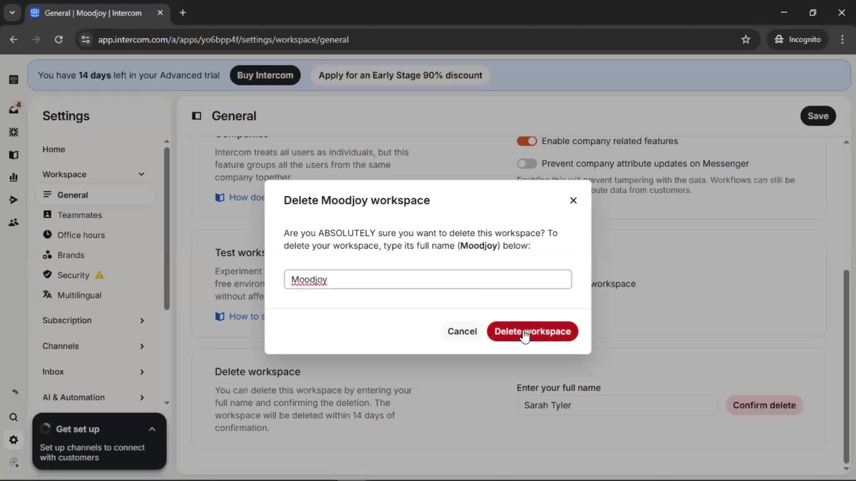This screenshot has width=856, height=481.
Task: Click the book icon beside How to link
Action: pyautogui.click(x=220, y=317)
